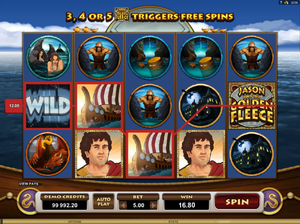Open the Stats menu in bottom bar
The image size is (300, 224).
[x=173, y=222]
